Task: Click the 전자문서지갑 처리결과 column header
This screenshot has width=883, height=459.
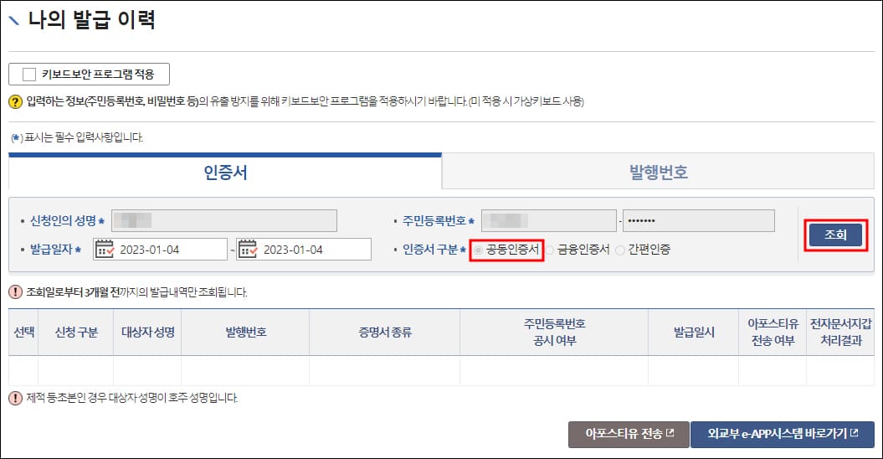Action: [x=841, y=333]
